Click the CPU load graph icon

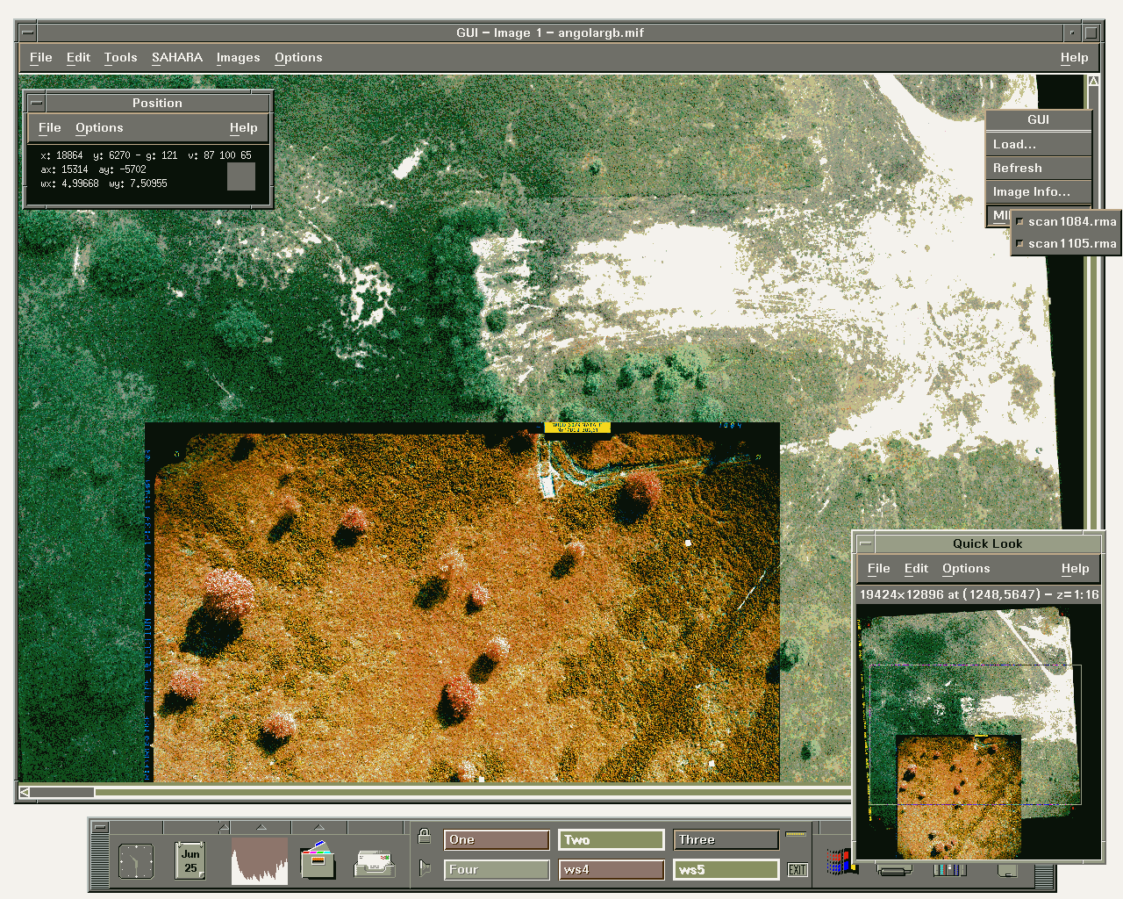click(259, 860)
